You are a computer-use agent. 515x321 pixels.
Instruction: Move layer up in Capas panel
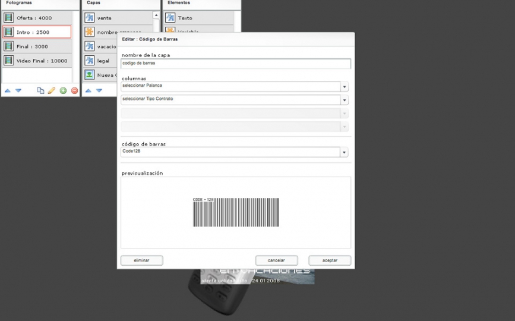88,91
